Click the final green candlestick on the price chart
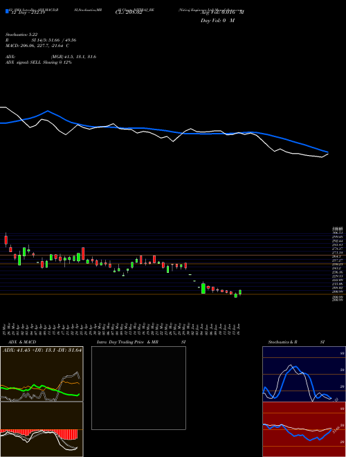Screen dimensions: 346x457 tap(240, 292)
